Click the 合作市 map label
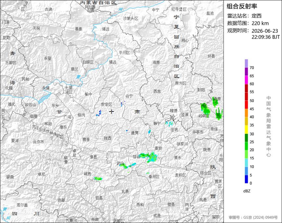The height and width of the screenshot is (223, 282). click(x=38, y=142)
